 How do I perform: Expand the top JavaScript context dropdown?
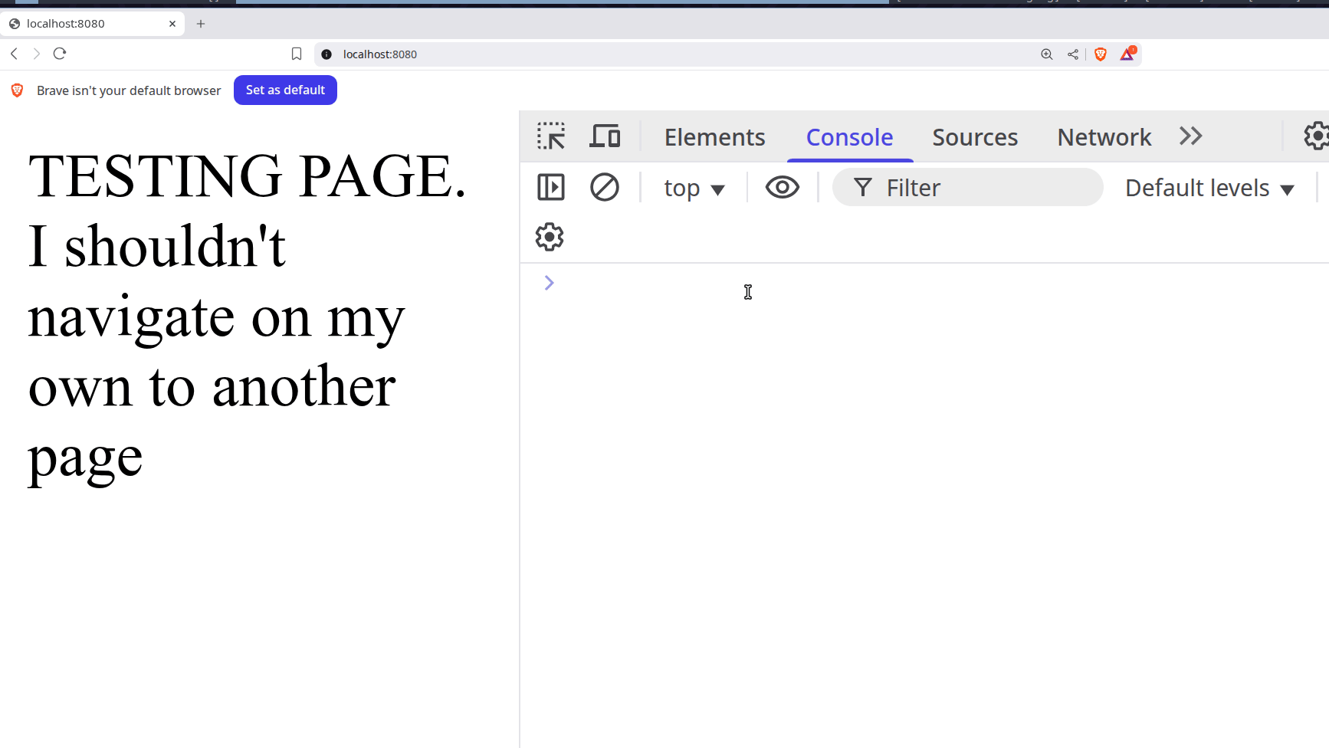694,189
